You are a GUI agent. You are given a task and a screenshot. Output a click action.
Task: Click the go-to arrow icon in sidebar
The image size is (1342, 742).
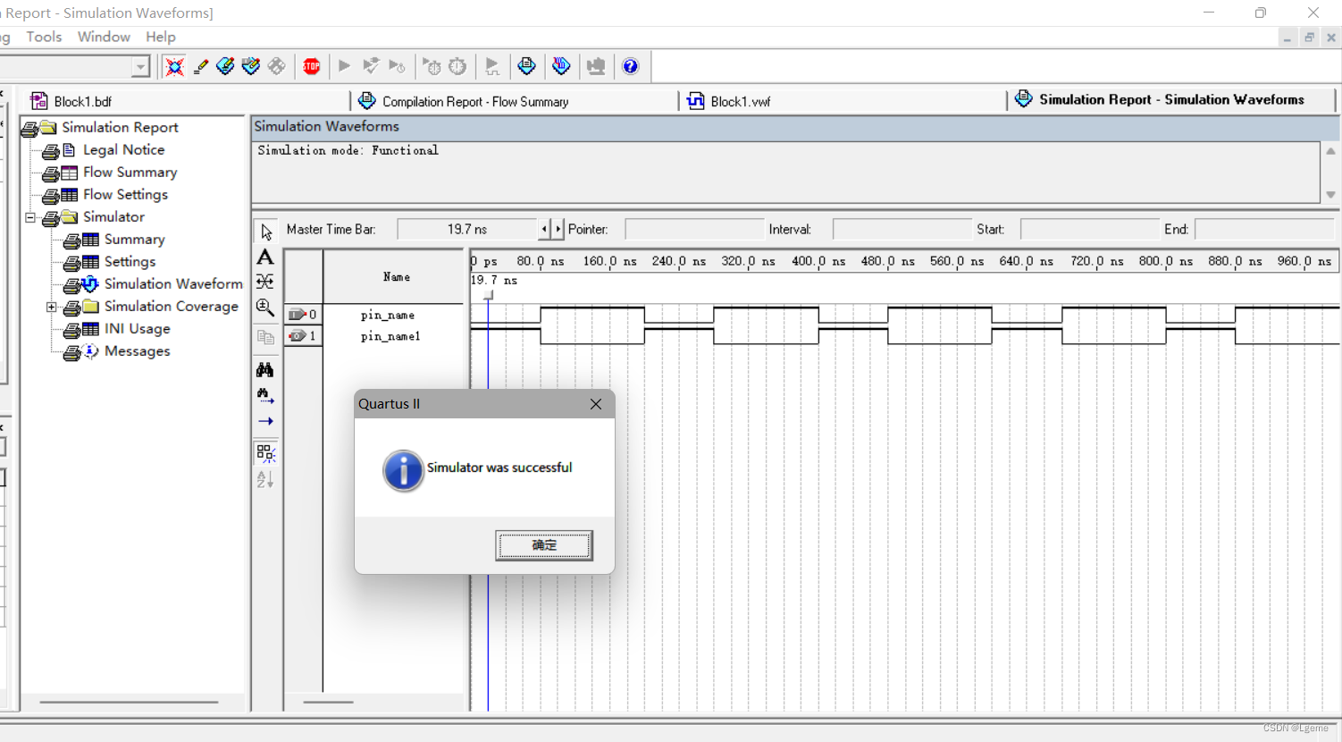pos(264,421)
